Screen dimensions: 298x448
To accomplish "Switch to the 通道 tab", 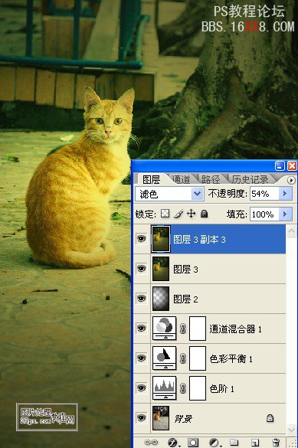I will coord(182,179).
